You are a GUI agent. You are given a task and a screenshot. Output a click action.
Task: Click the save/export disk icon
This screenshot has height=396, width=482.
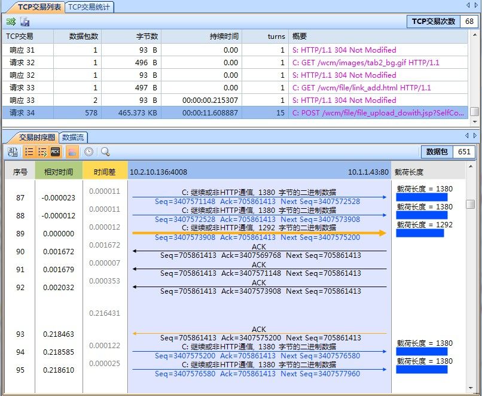coord(25,22)
